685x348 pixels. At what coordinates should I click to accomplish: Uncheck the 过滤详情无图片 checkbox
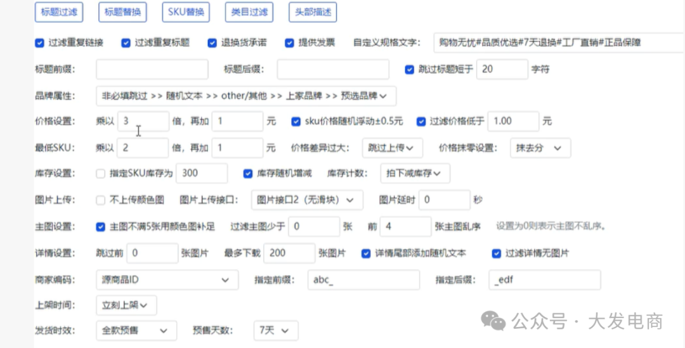[496, 253]
